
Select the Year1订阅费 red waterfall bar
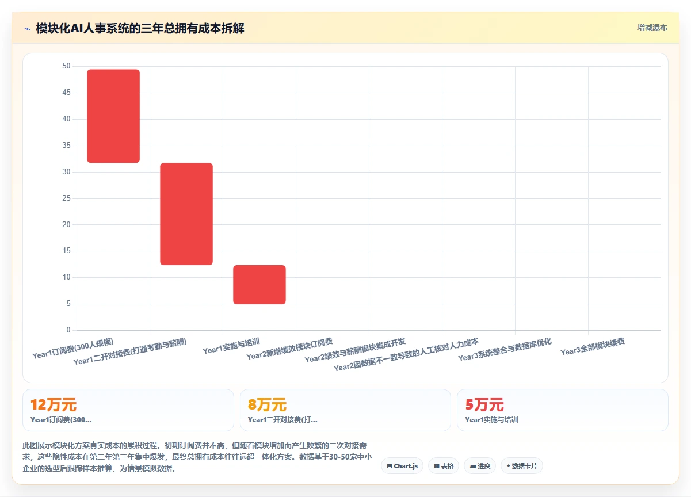pyautogui.click(x=113, y=116)
